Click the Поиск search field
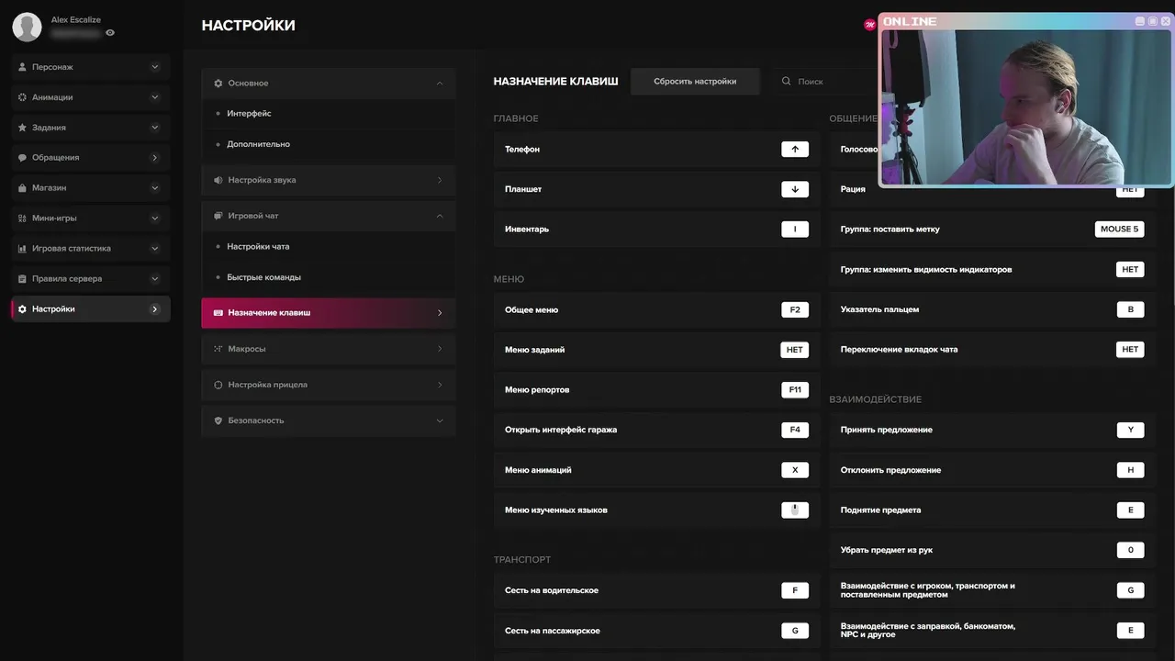The height and width of the screenshot is (661, 1175). (x=826, y=82)
